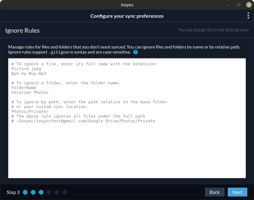The width and height of the screenshot is (254, 200).
Task: Place cursor on the FolderName line
Action: coord(24,88)
